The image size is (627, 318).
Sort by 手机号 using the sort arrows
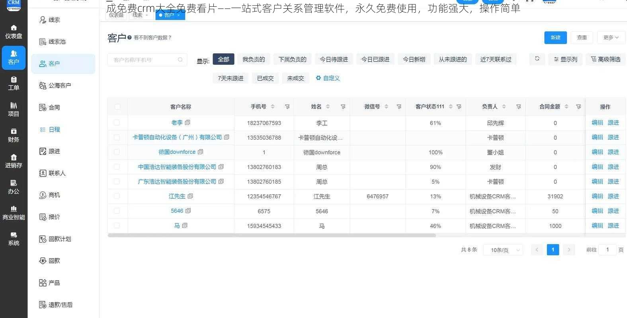pos(273,107)
